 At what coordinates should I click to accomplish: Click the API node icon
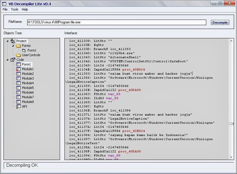click(x=18, y=106)
